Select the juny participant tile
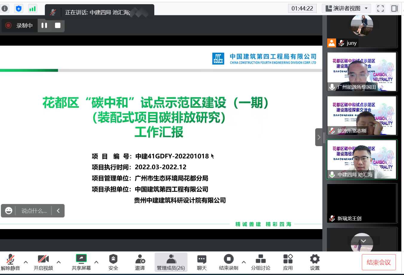Screen dimensions: 404x275 (x=362, y=31)
